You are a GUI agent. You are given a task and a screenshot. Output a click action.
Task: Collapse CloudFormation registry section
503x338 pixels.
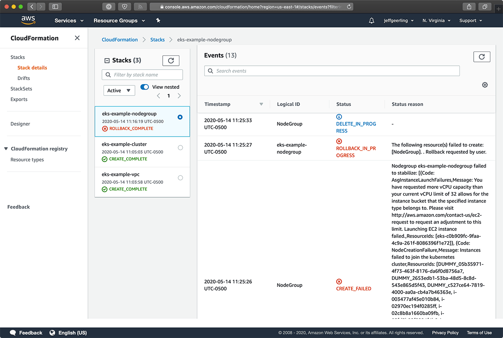pyautogui.click(x=6, y=149)
